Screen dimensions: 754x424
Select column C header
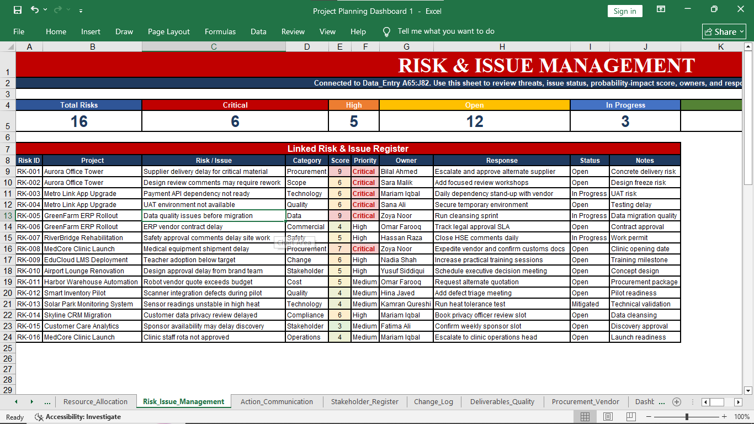coord(214,47)
